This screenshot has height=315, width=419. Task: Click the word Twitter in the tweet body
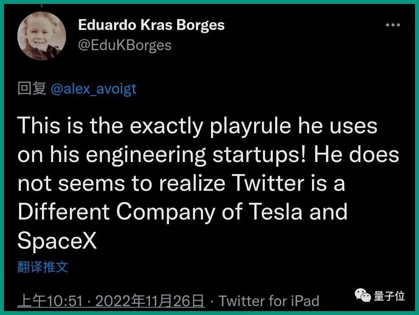click(273, 183)
